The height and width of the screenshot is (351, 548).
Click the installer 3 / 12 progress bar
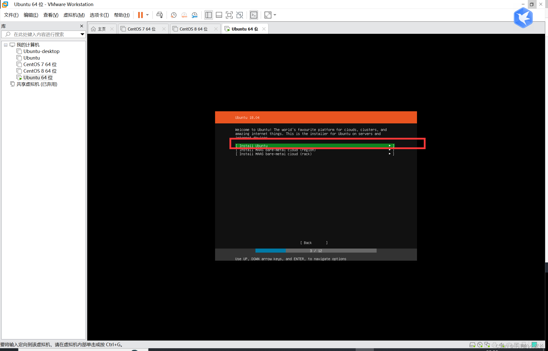pyautogui.click(x=316, y=251)
